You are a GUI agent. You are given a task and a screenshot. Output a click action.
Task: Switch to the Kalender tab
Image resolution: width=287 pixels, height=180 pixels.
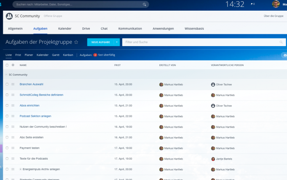pos(65,29)
